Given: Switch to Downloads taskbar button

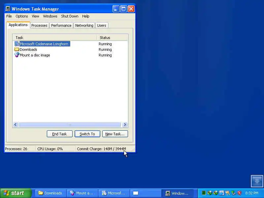Looking at the screenshot, I should [50, 193].
